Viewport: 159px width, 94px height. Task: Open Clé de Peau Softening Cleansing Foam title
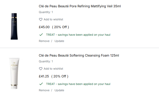point(79,56)
